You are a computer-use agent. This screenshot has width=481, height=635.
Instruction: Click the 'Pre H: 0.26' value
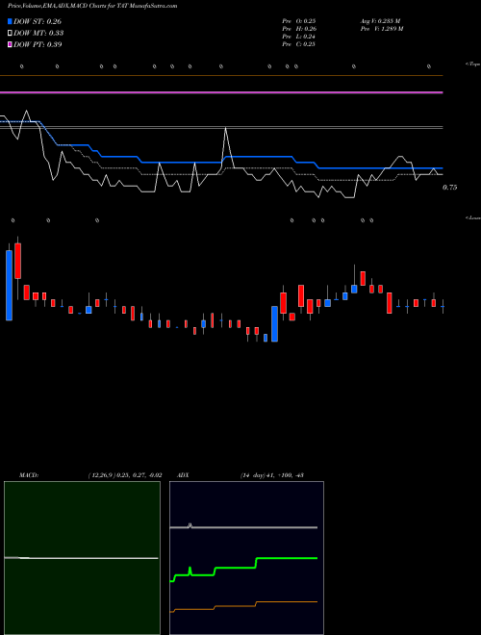[x=299, y=29]
